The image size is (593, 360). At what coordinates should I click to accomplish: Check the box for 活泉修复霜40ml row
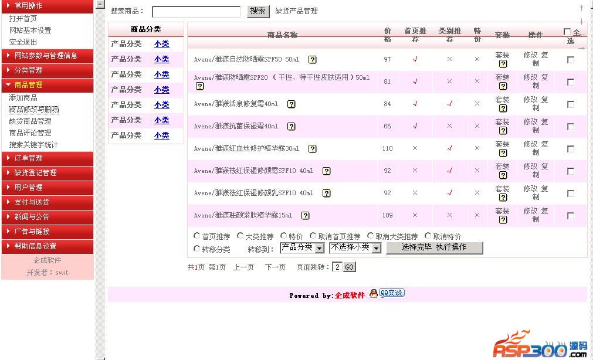(571, 104)
